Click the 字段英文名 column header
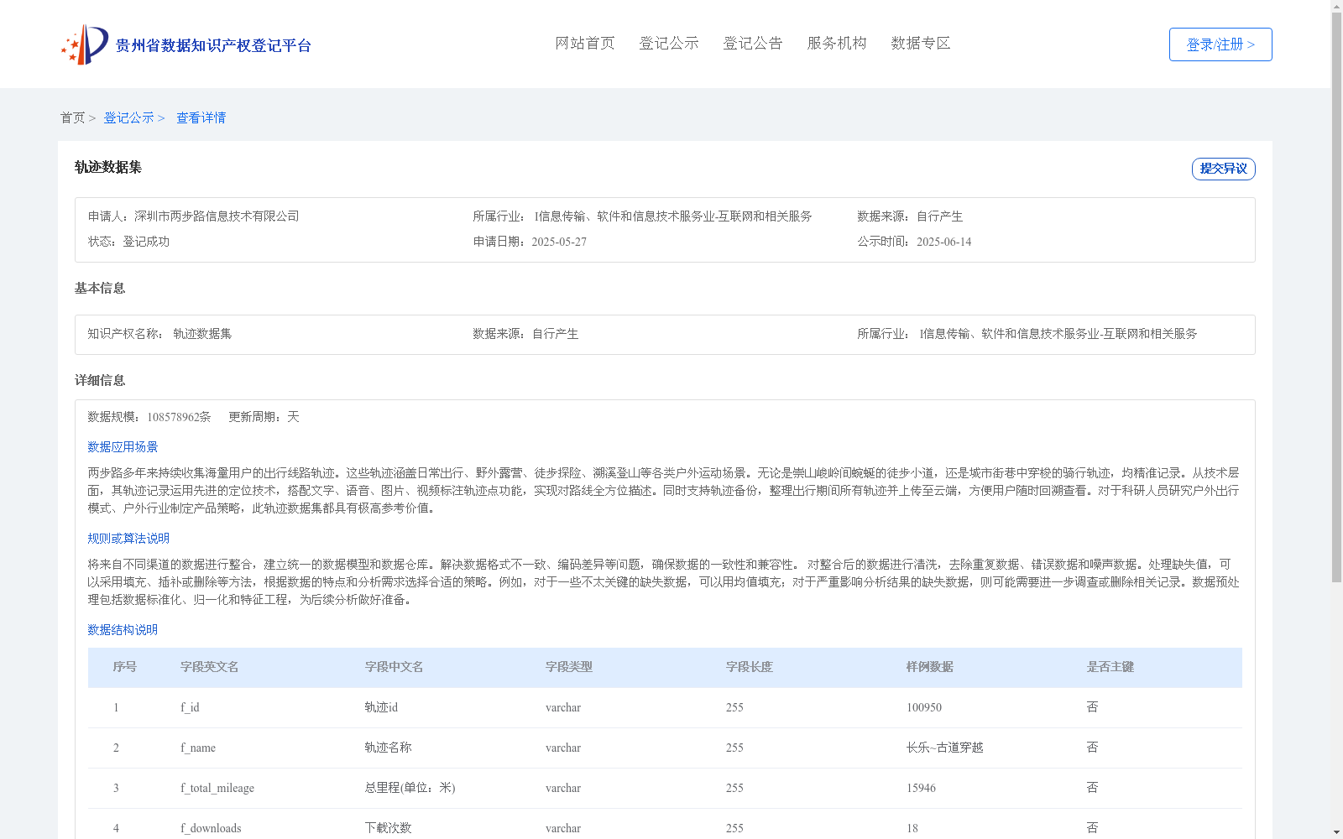The height and width of the screenshot is (839, 1343). [x=210, y=667]
